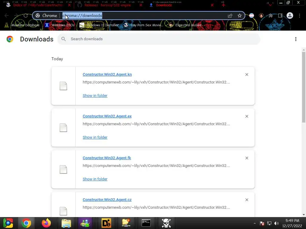Screen dimensions: 306x229
Task: Switch to the Index of /~lily/vxh tab
Action: [x=37, y=5]
